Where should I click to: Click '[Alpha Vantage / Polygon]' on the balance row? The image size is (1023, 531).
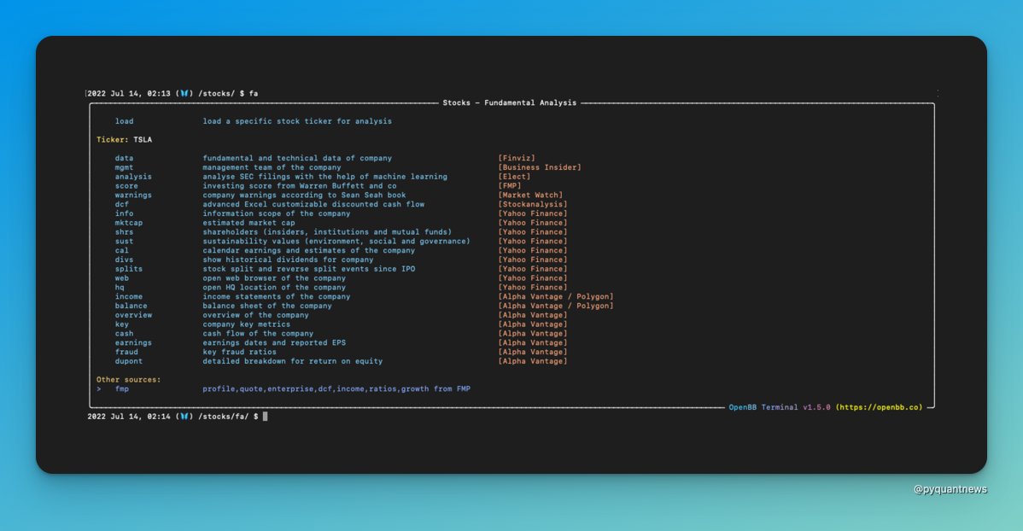point(556,306)
